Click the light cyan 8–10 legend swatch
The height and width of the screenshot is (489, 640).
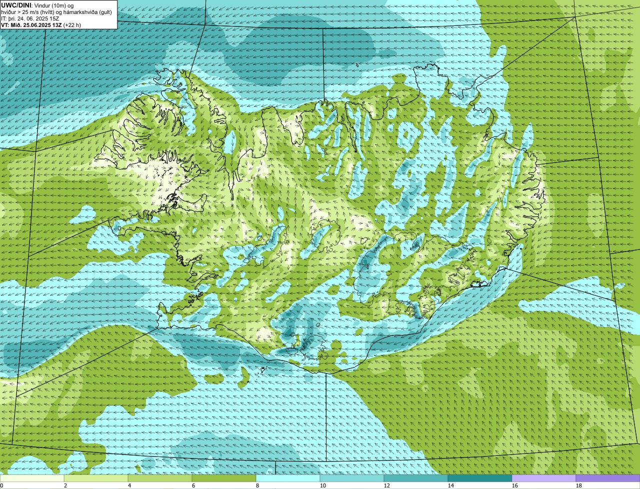(x=288, y=478)
